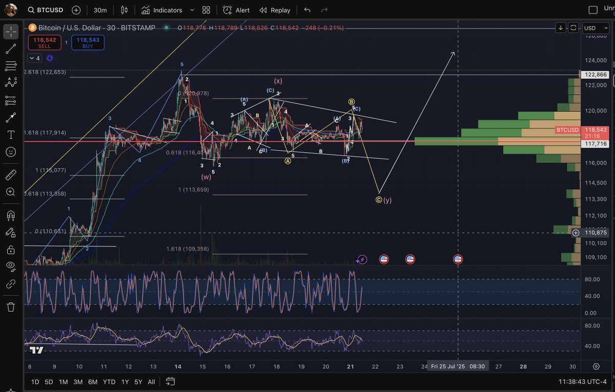Open price scale settings gear icon
The width and height of the screenshot is (615, 392).
(x=596, y=366)
